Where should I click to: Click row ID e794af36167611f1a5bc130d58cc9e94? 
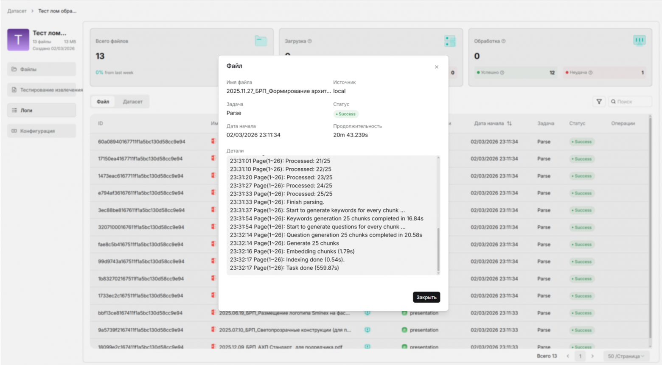[x=140, y=193]
